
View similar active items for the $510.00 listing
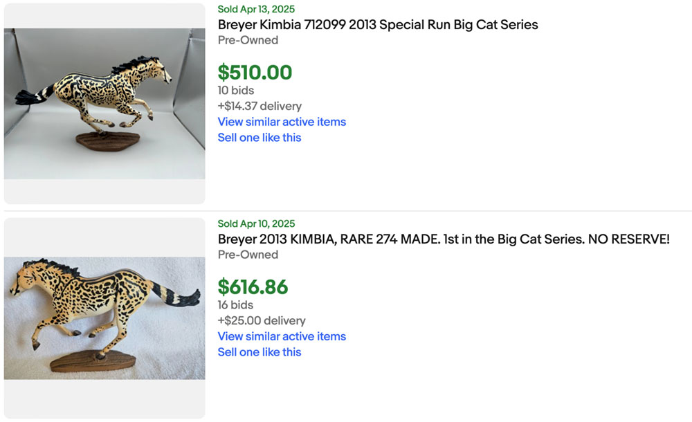[282, 122]
